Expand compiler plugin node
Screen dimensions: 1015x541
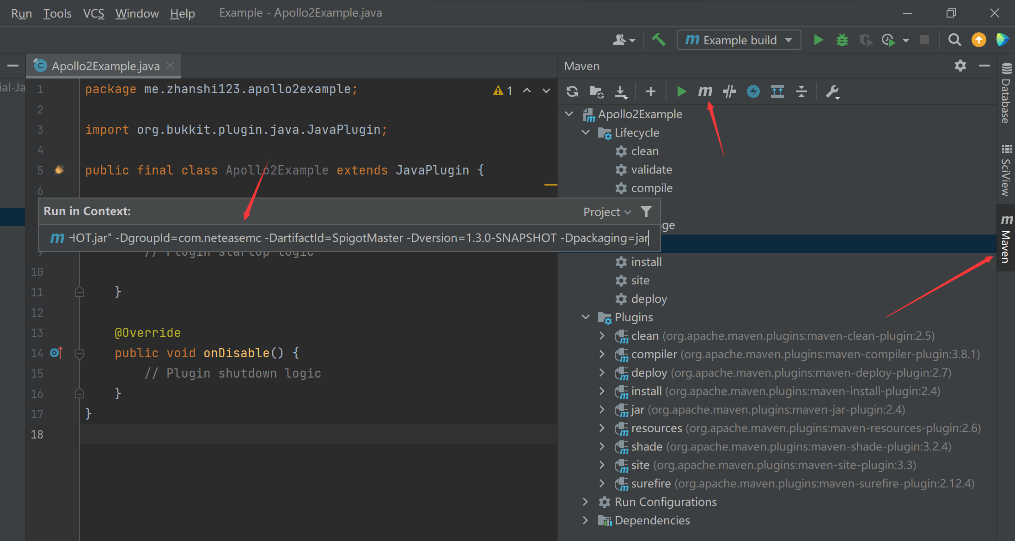602,354
